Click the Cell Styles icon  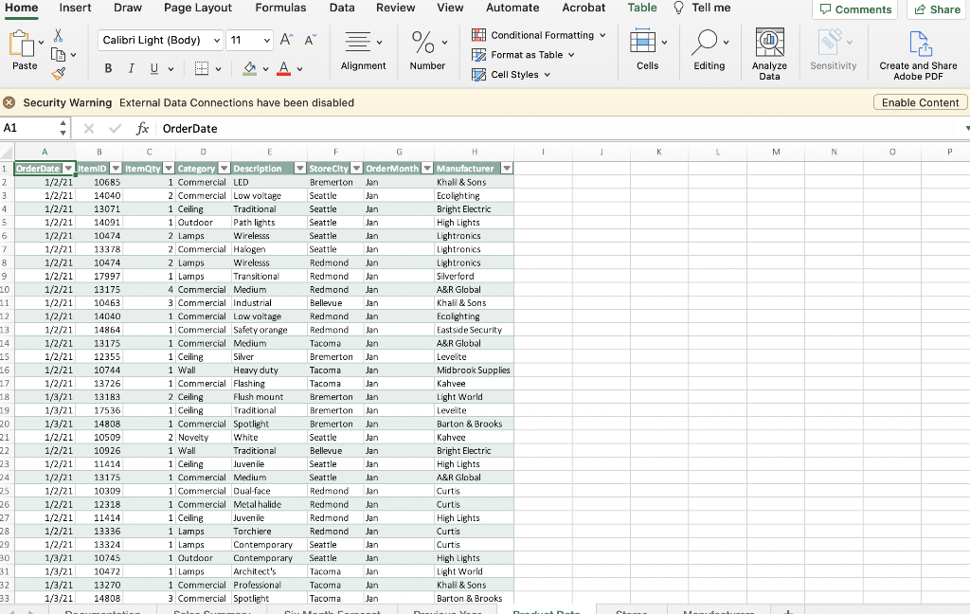pyautogui.click(x=478, y=75)
